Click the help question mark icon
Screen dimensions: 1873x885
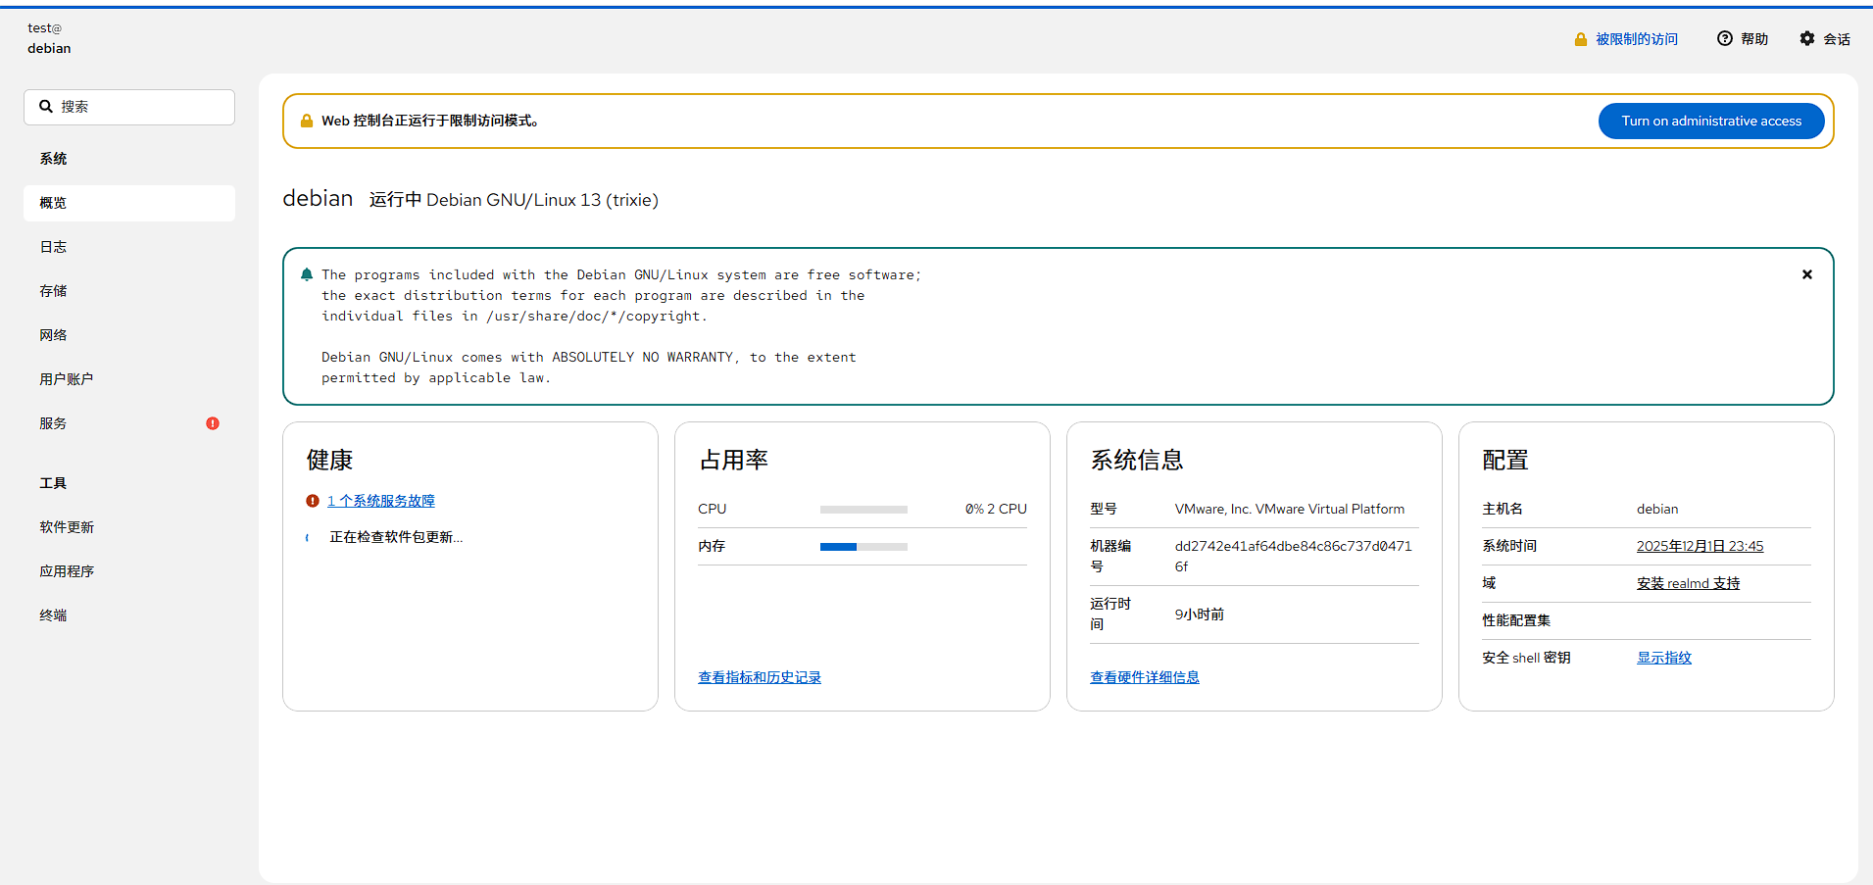click(x=1724, y=38)
